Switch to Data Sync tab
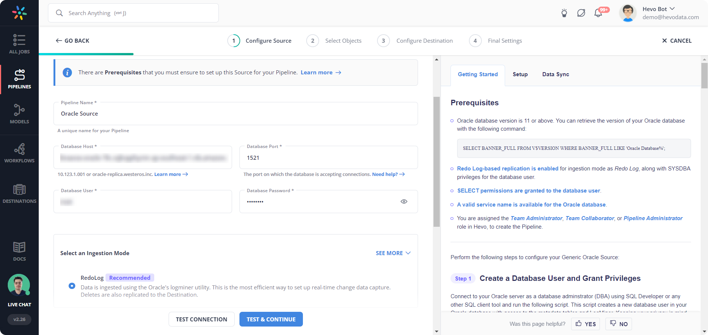Viewport: 708px width, 335px height. point(556,74)
